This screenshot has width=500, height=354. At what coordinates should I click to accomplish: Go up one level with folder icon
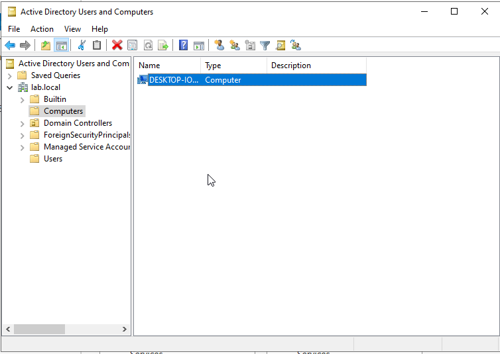46,45
